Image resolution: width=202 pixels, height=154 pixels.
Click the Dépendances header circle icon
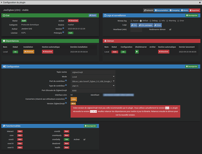point(4,41)
